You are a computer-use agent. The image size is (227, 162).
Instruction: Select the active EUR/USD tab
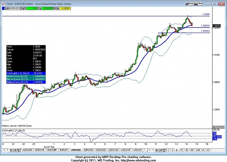(x=76, y=150)
